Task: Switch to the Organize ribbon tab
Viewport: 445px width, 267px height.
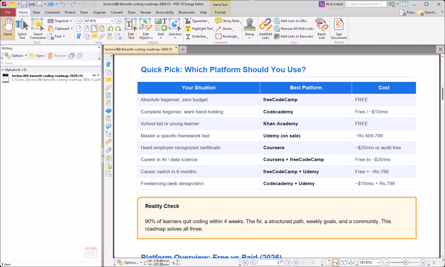Action: coord(99,12)
